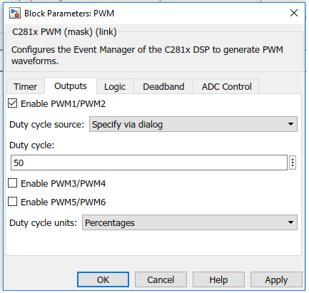Image resolution: width=309 pixels, height=293 pixels.
Task: Click the 'Duty cycle units:' label
Action: [x=44, y=223]
